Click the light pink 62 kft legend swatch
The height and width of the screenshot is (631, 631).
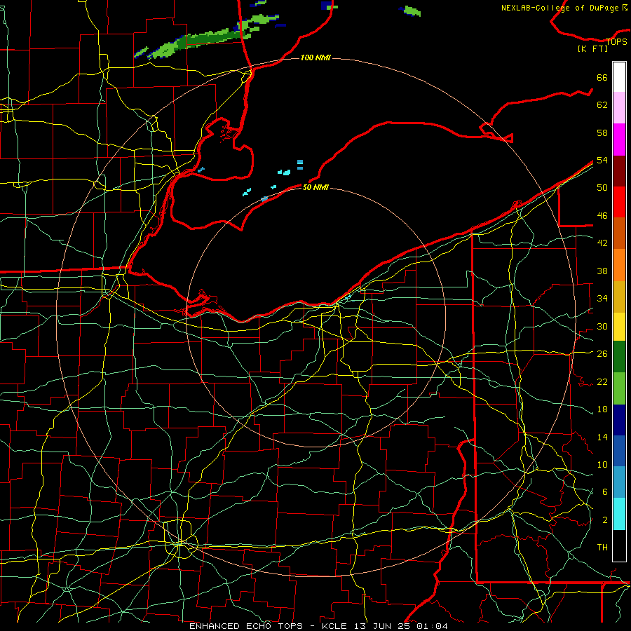pyautogui.click(x=619, y=107)
